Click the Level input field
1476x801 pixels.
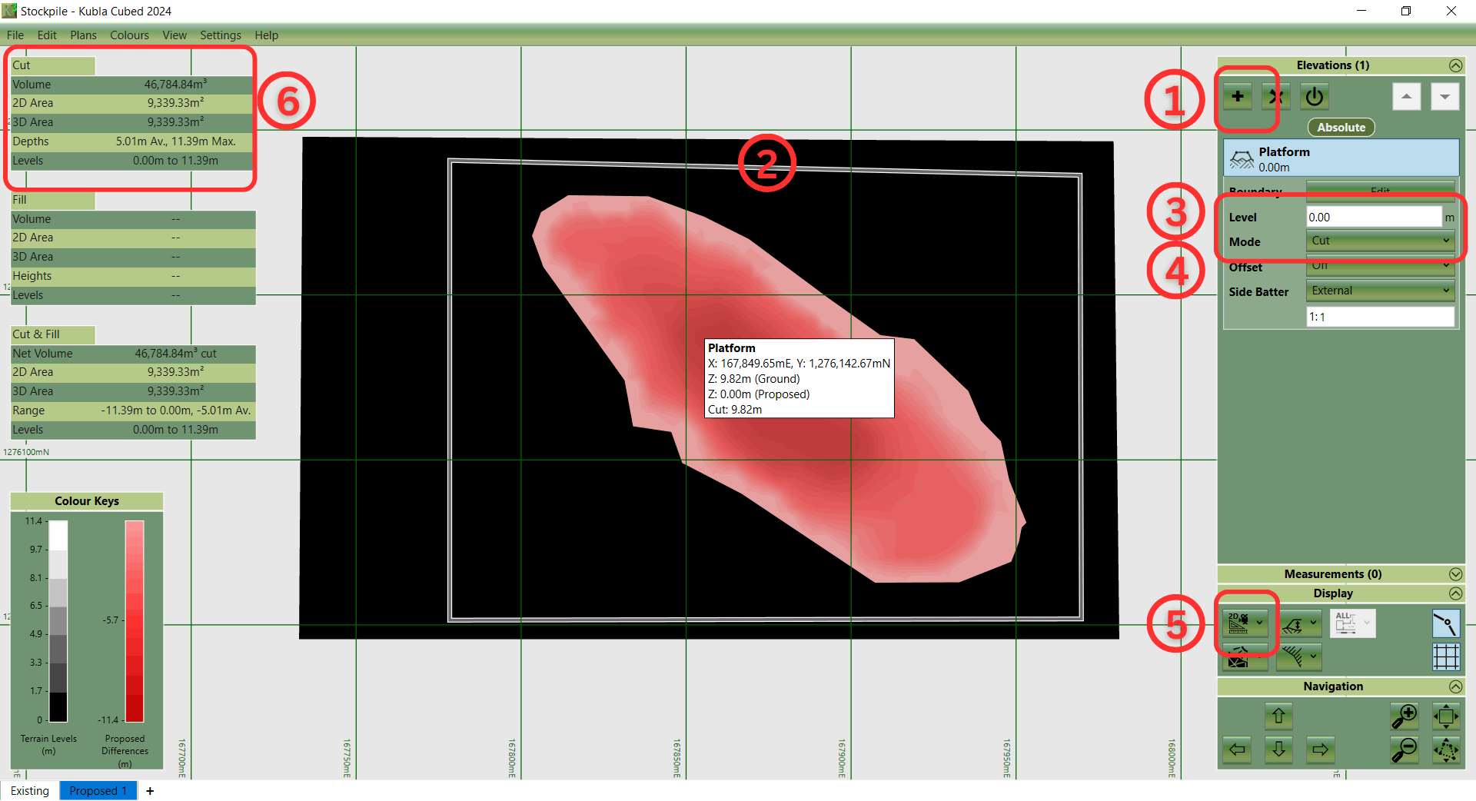click(x=1374, y=218)
